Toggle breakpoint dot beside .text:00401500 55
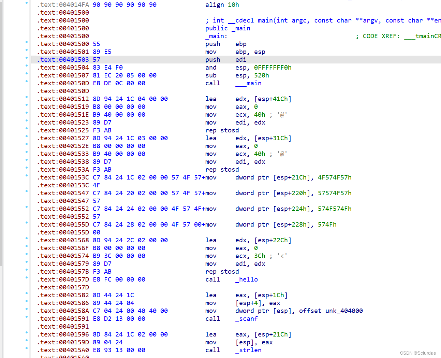The width and height of the screenshot is (441, 358). pyautogui.click(x=27, y=42)
